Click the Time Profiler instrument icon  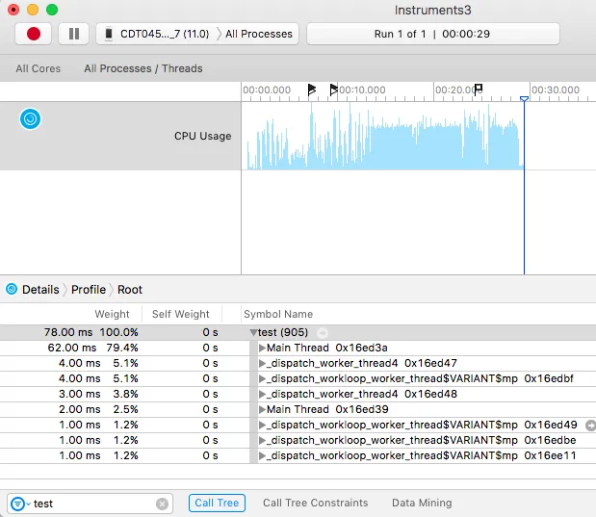tap(30, 119)
